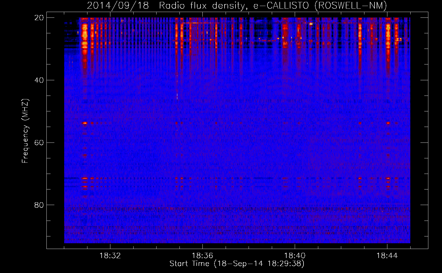Click the 40 MHz frequency tick label

(39, 80)
